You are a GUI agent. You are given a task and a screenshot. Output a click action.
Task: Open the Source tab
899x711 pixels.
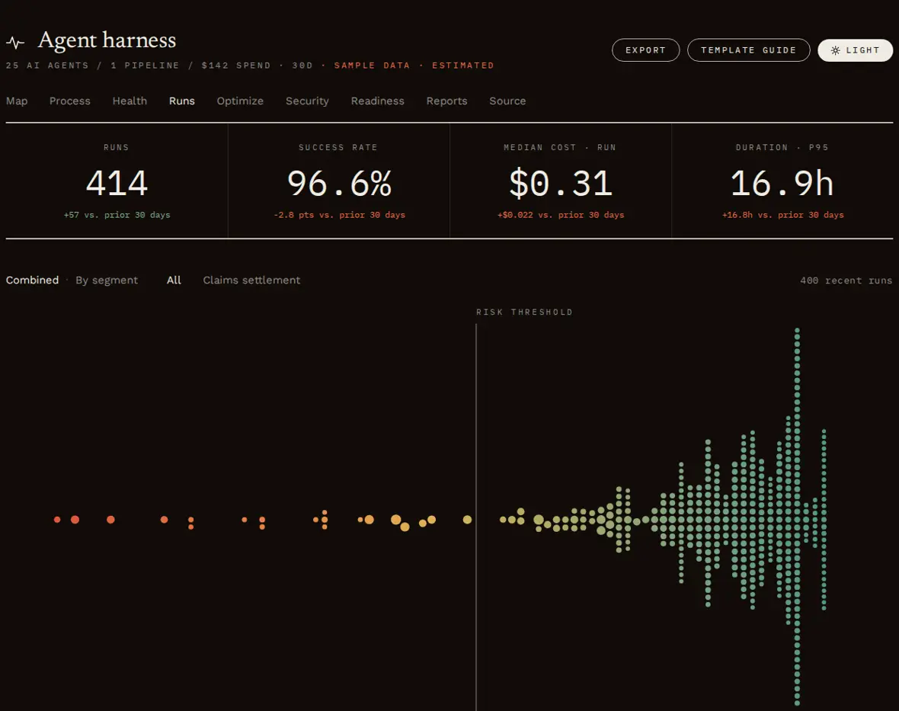pyautogui.click(x=507, y=101)
